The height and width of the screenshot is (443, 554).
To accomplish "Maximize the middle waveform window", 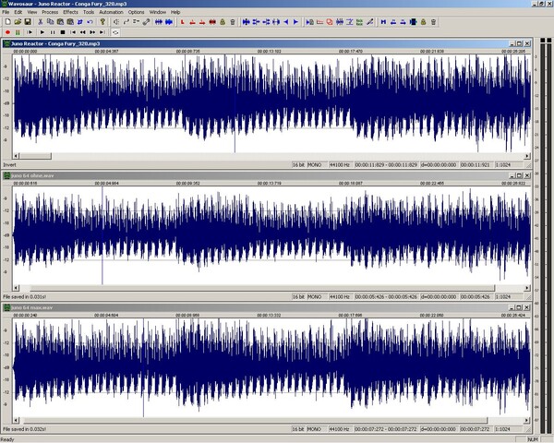I will pos(519,175).
